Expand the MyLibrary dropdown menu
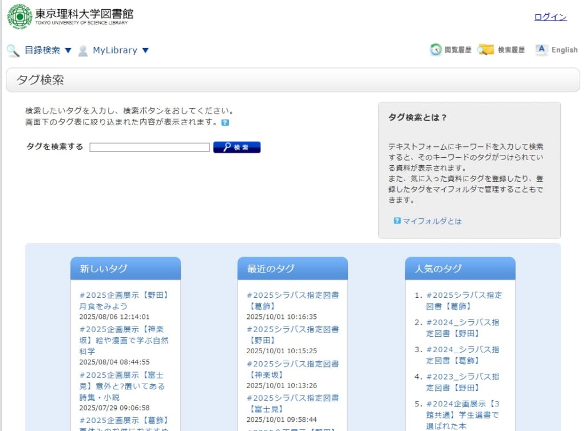Viewport: 586px width, 431px height. (x=121, y=50)
